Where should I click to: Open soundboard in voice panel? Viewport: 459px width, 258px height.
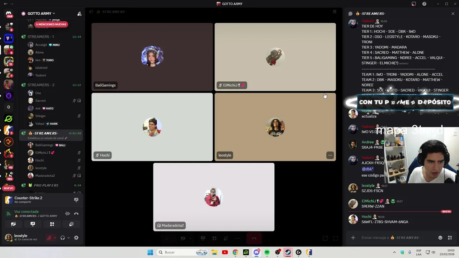tap(71, 224)
